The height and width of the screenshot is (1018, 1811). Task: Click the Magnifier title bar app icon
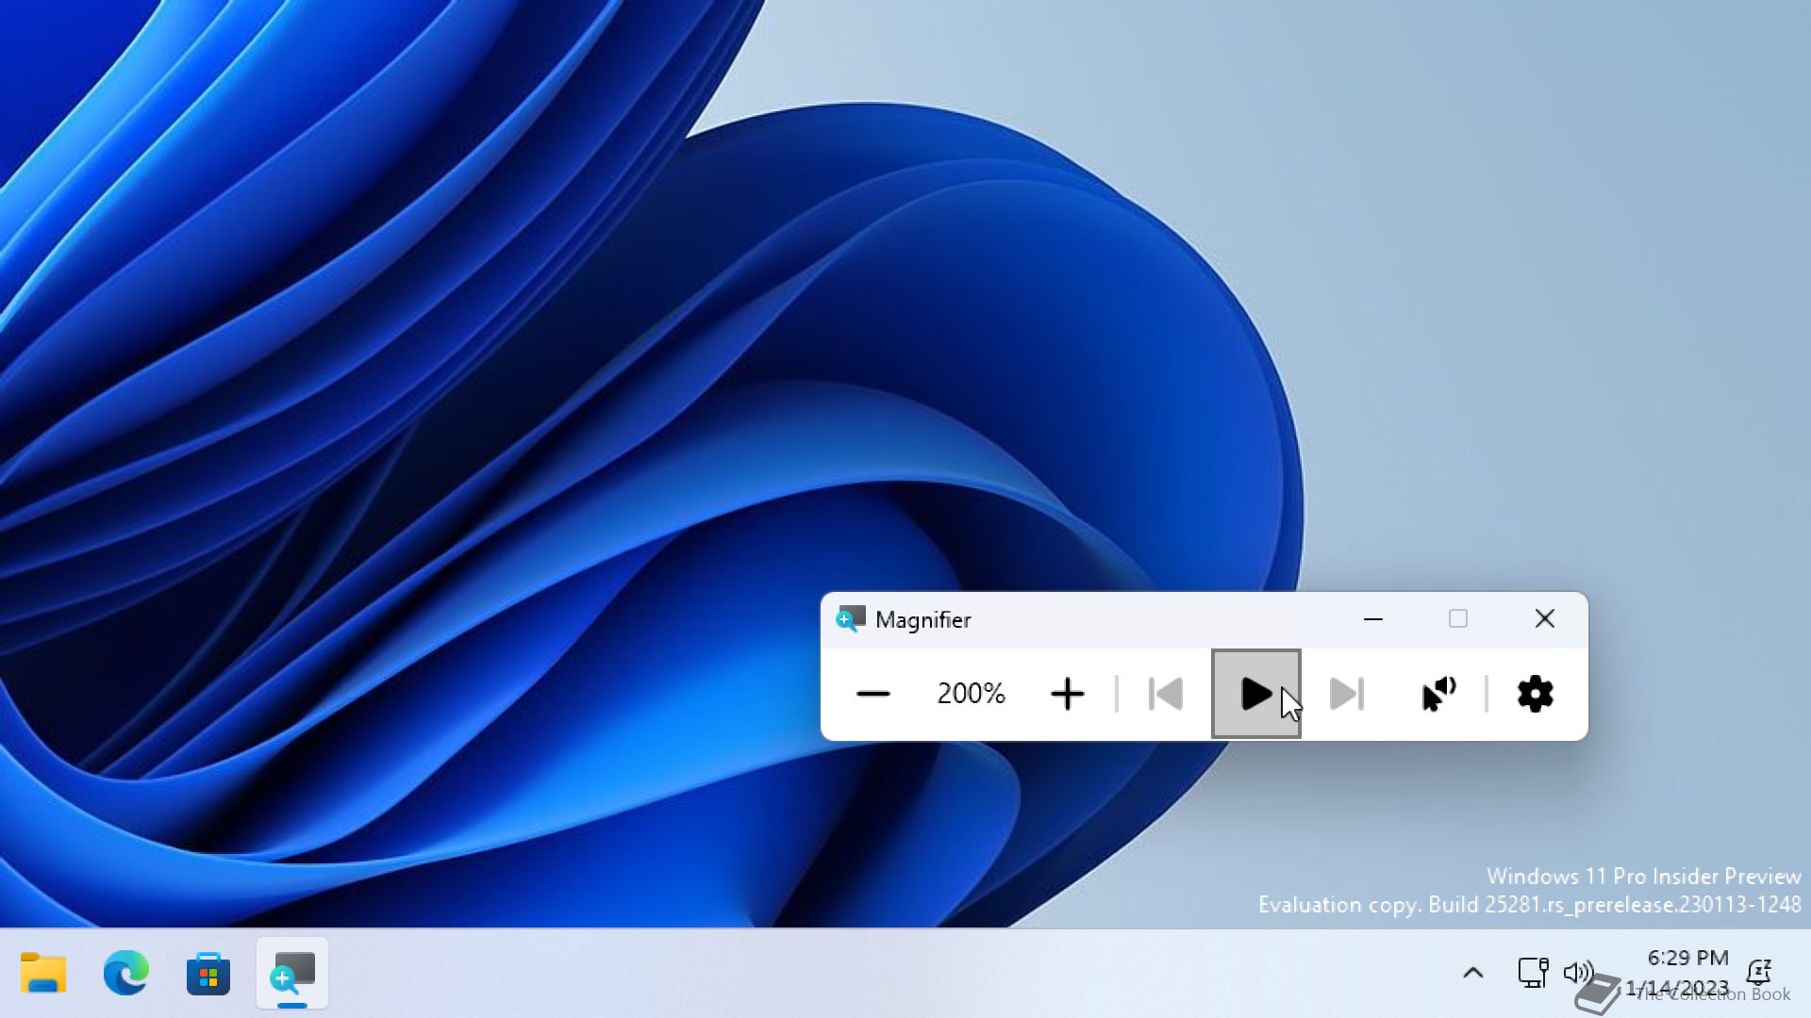(850, 619)
